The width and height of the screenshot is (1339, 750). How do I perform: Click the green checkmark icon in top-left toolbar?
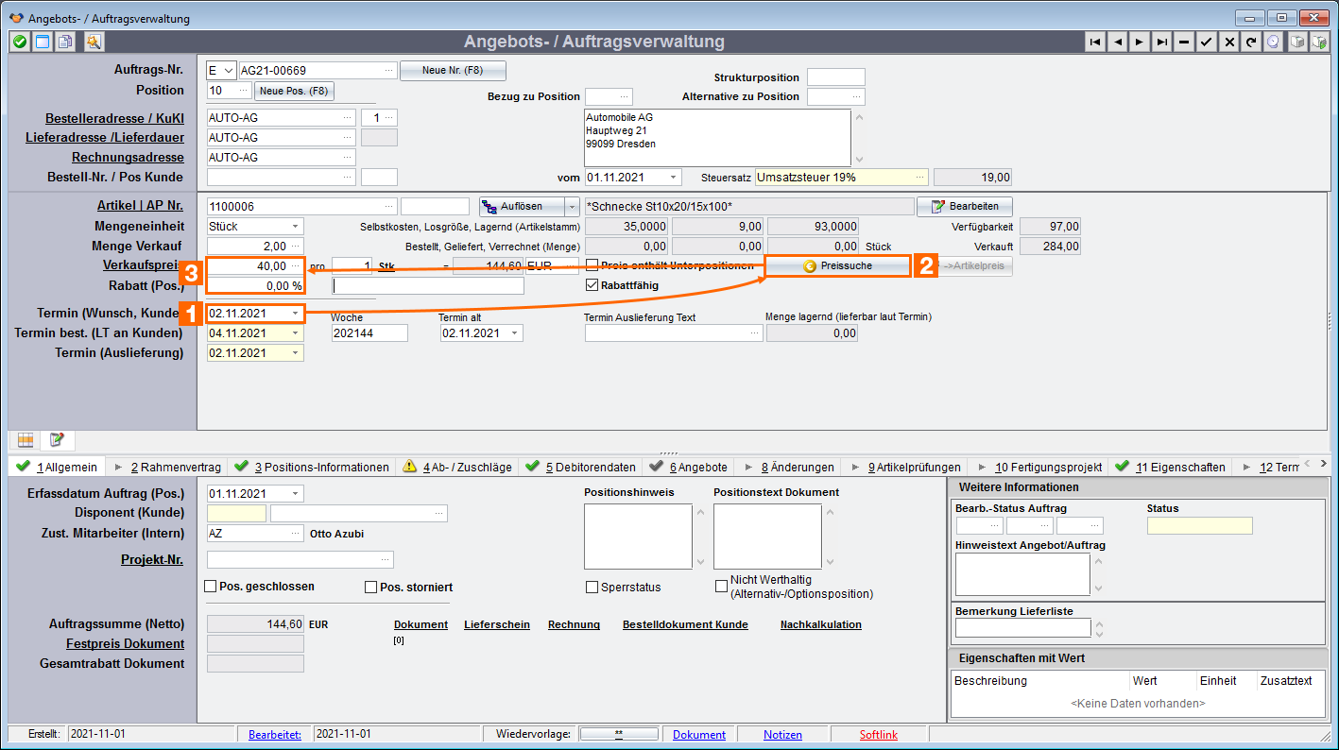(19, 42)
